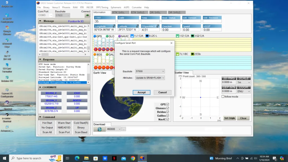
Task: Open Mail taskbar icon
Action: tap(124, 158)
